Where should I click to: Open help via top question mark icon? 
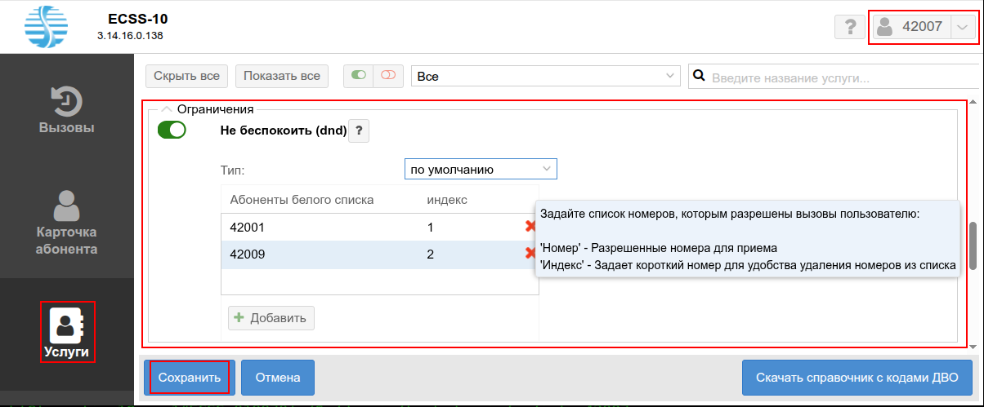pyautogui.click(x=849, y=27)
